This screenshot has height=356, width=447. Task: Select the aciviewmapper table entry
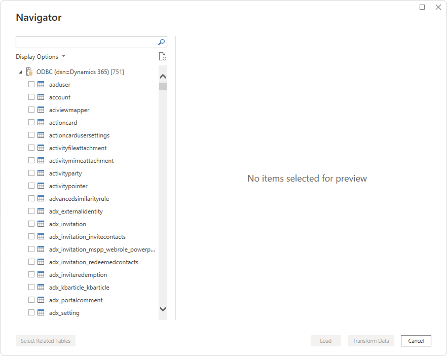[69, 110]
